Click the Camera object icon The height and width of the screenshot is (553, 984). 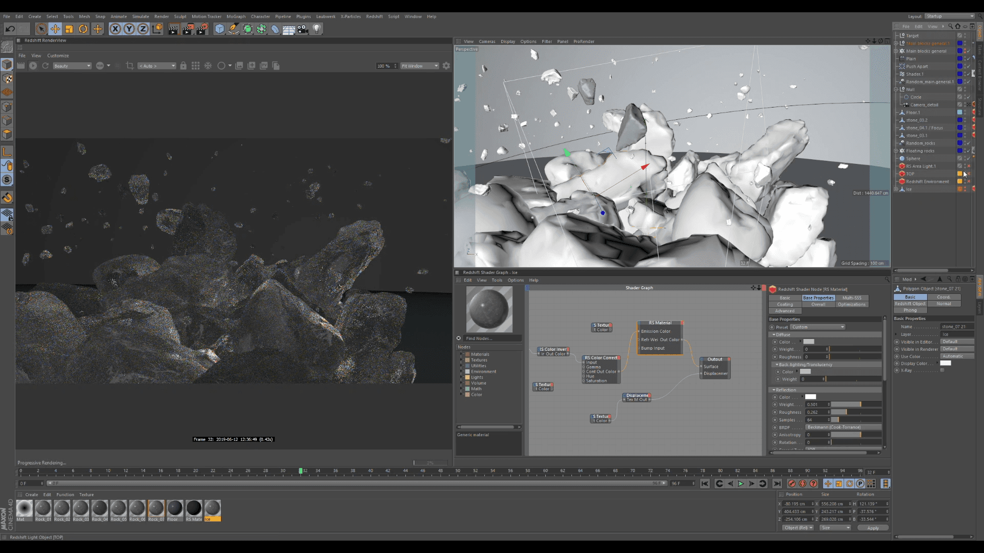pos(303,29)
